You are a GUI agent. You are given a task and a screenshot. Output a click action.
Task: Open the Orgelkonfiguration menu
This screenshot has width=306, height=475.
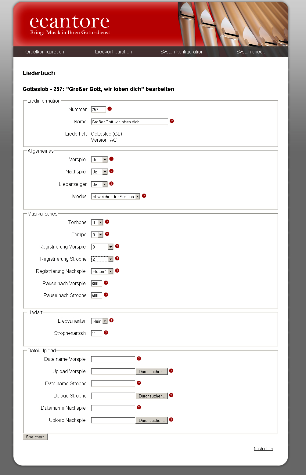(45, 52)
